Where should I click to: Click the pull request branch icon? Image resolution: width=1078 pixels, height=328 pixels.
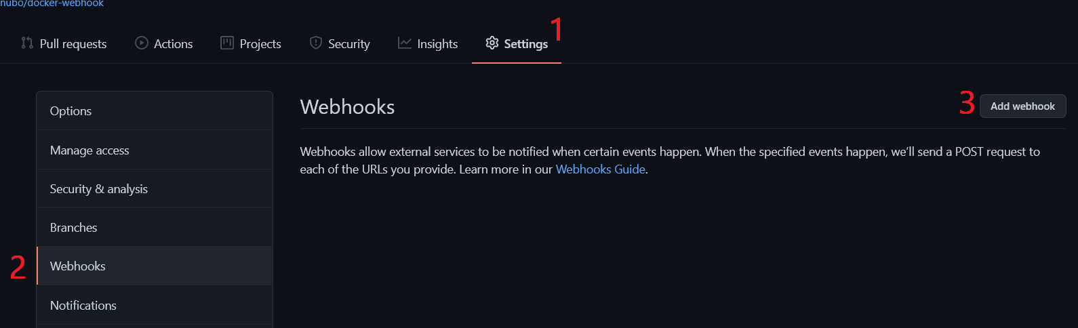coord(27,43)
